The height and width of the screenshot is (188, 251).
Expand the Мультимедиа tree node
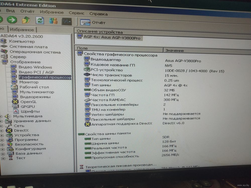tap(1, 117)
